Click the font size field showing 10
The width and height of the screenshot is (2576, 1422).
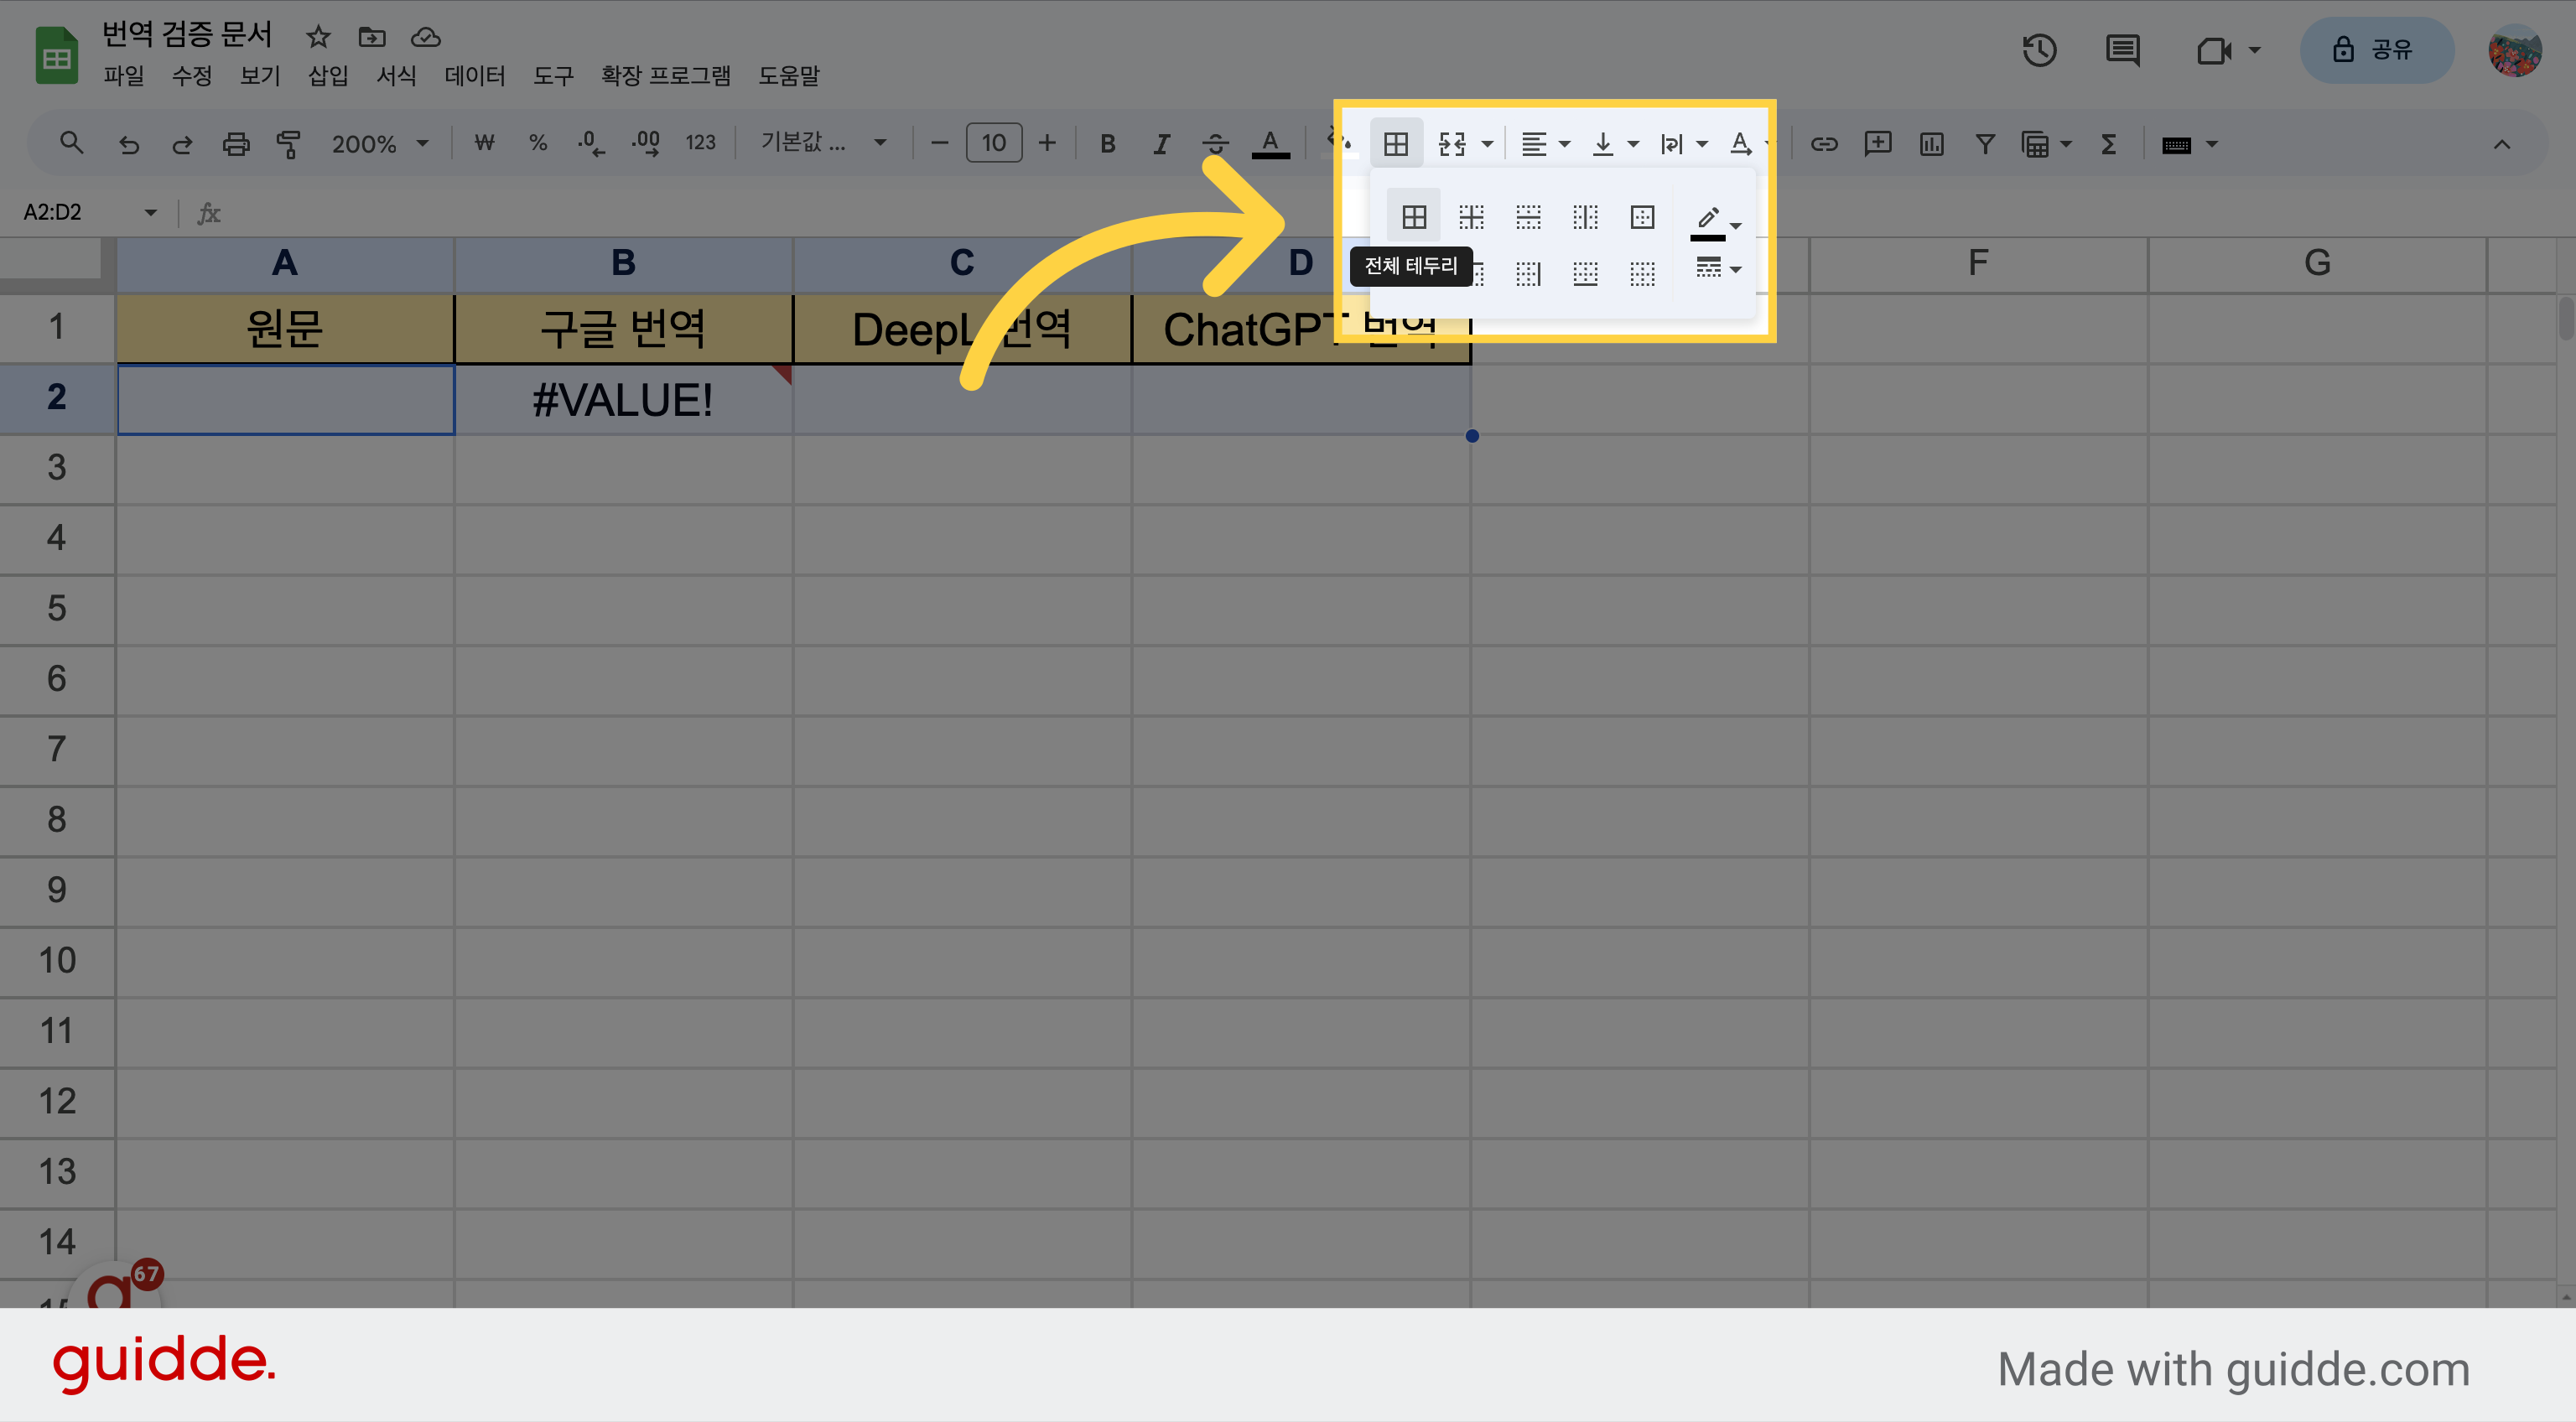click(x=994, y=143)
